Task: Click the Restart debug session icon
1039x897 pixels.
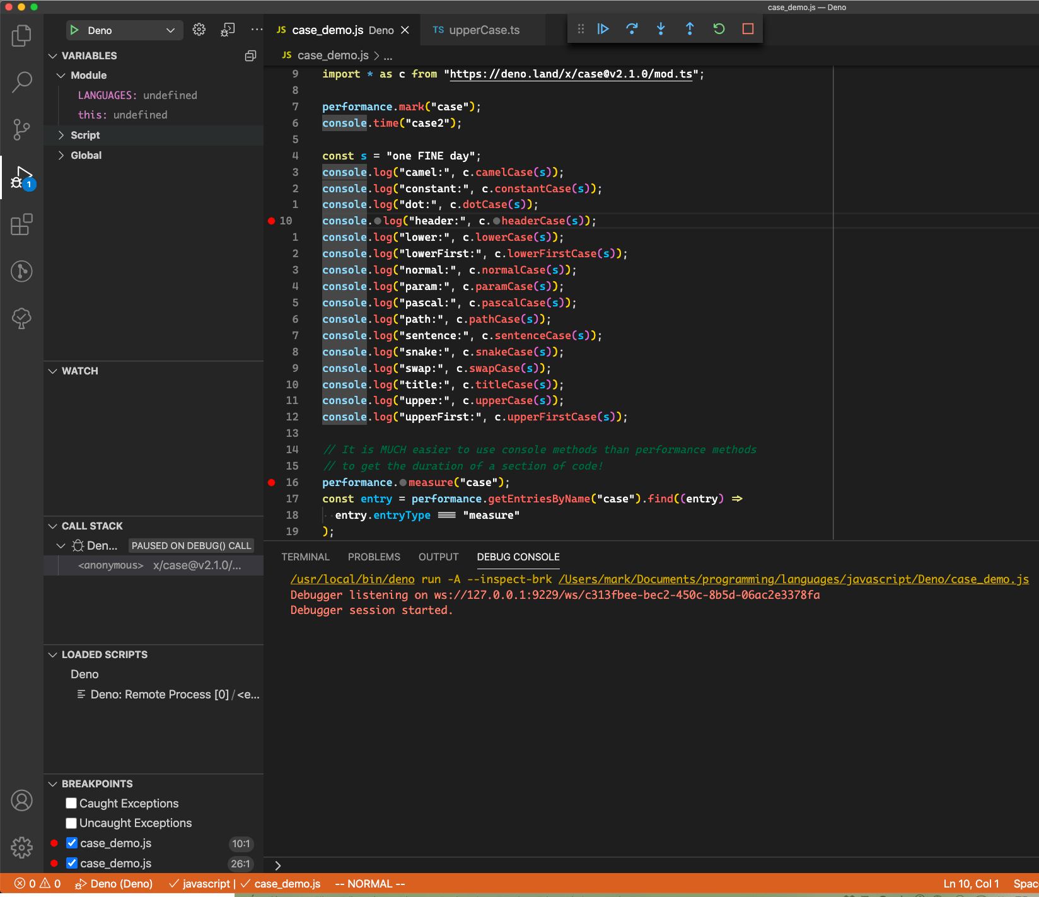Action: 719,28
